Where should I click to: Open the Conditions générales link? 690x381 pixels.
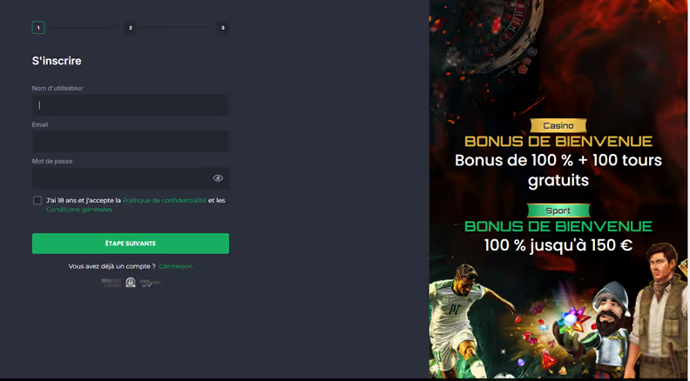[x=79, y=210]
